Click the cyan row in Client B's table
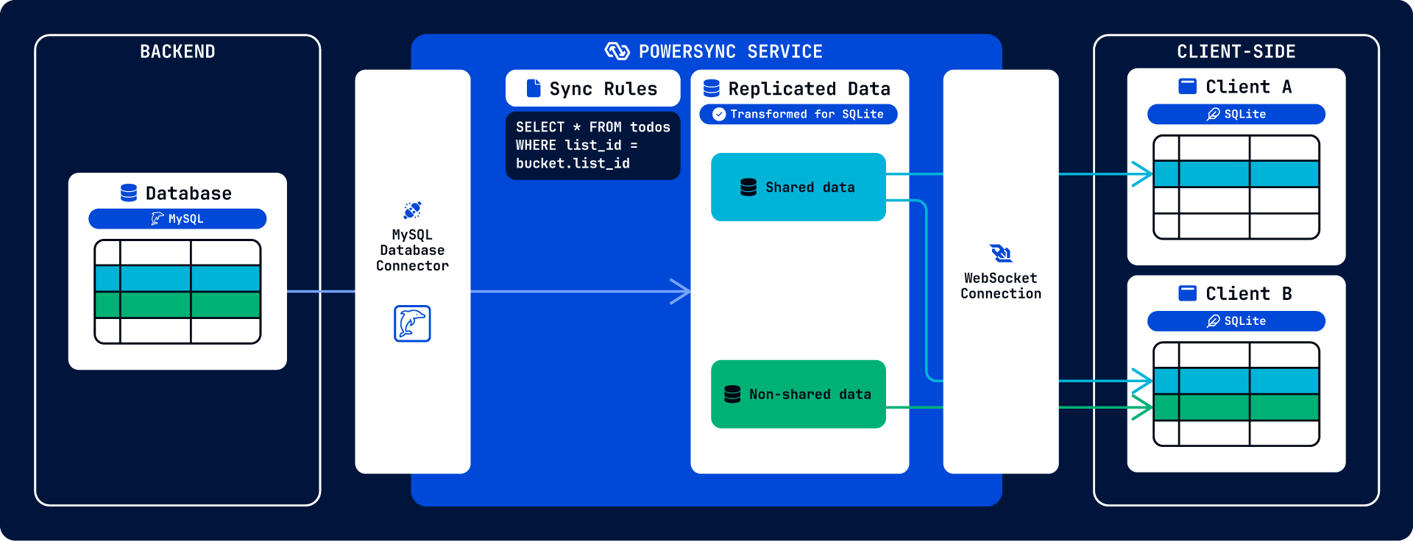The width and height of the screenshot is (1413, 541). (1236, 381)
